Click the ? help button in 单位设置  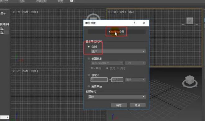click(x=134, y=23)
